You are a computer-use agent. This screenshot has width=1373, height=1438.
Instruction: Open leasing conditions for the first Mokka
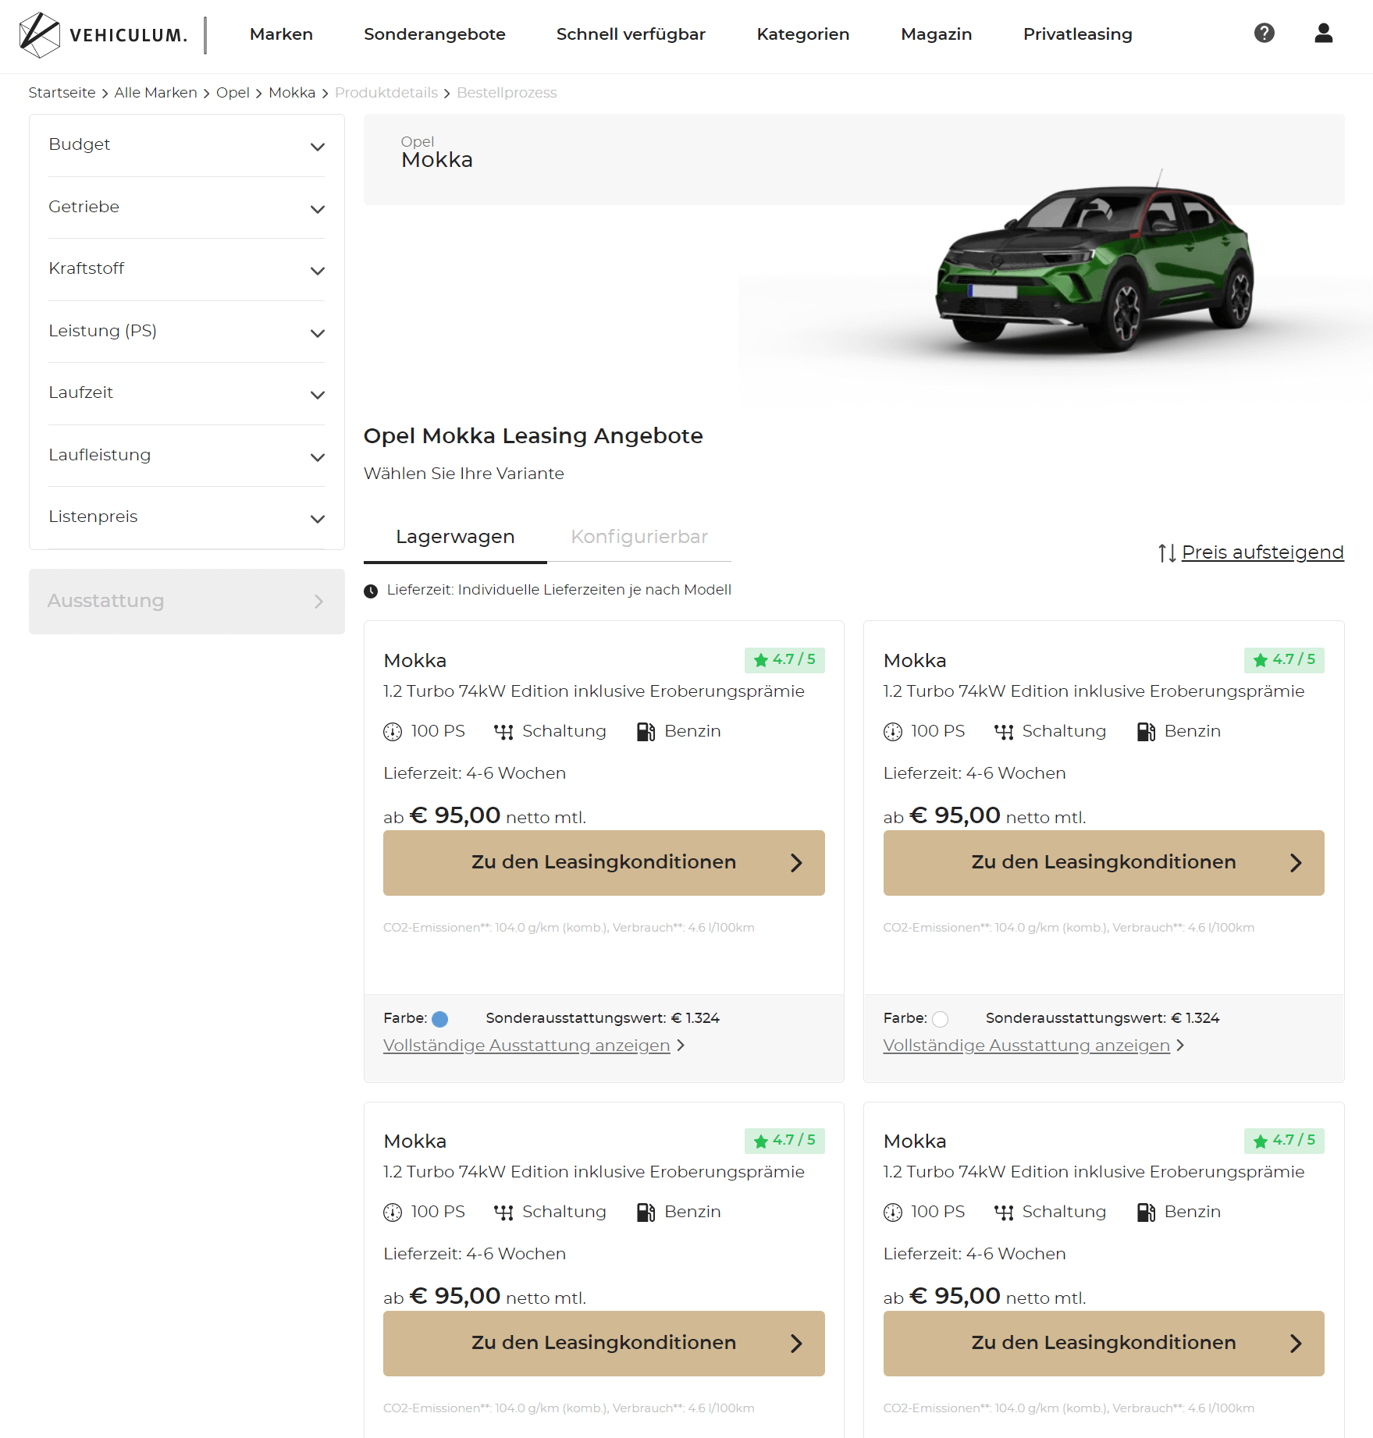[604, 863]
